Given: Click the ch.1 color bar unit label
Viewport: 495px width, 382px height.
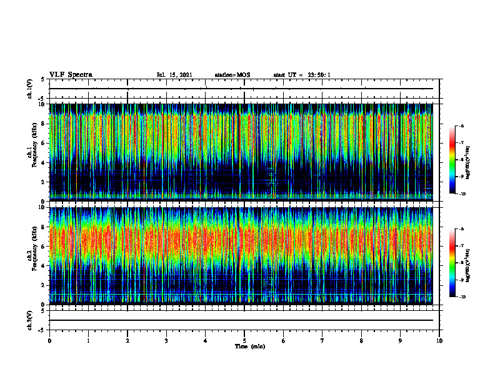Looking at the screenshot, I should (468, 163).
